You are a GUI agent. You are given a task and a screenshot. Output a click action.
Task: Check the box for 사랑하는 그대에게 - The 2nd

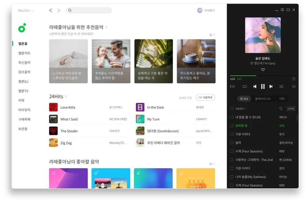232,160
